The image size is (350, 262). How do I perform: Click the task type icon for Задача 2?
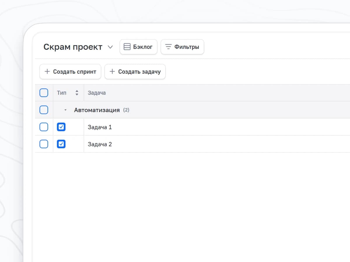click(61, 144)
